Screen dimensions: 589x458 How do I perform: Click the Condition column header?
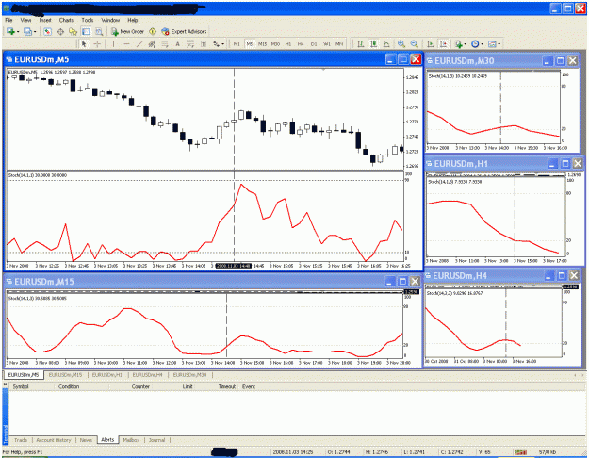[x=69, y=386]
